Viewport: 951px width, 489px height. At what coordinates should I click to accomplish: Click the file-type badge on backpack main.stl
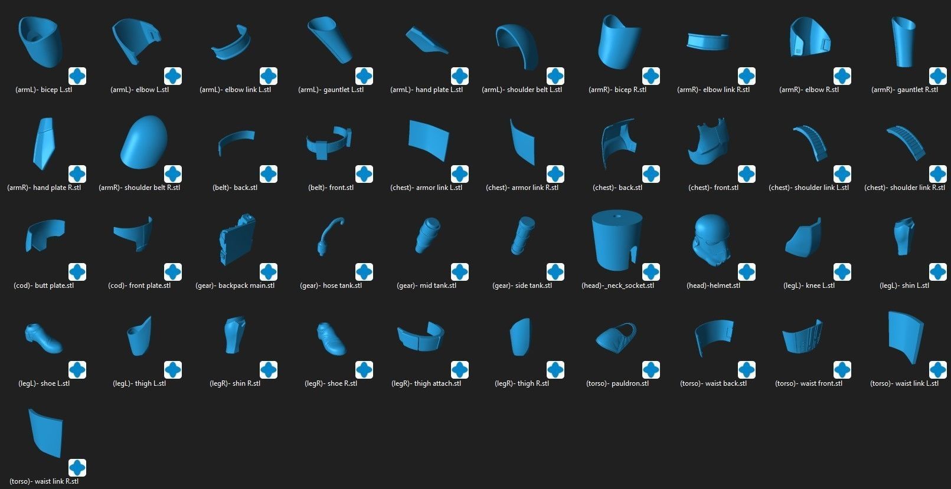(x=269, y=272)
